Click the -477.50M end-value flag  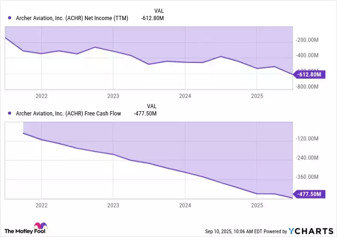pyautogui.click(x=309, y=194)
